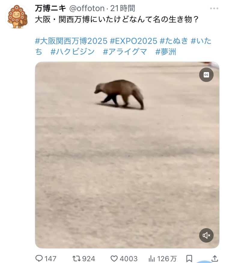Open the reply icon with 147 comments
The image size is (225, 263).
click(x=39, y=258)
